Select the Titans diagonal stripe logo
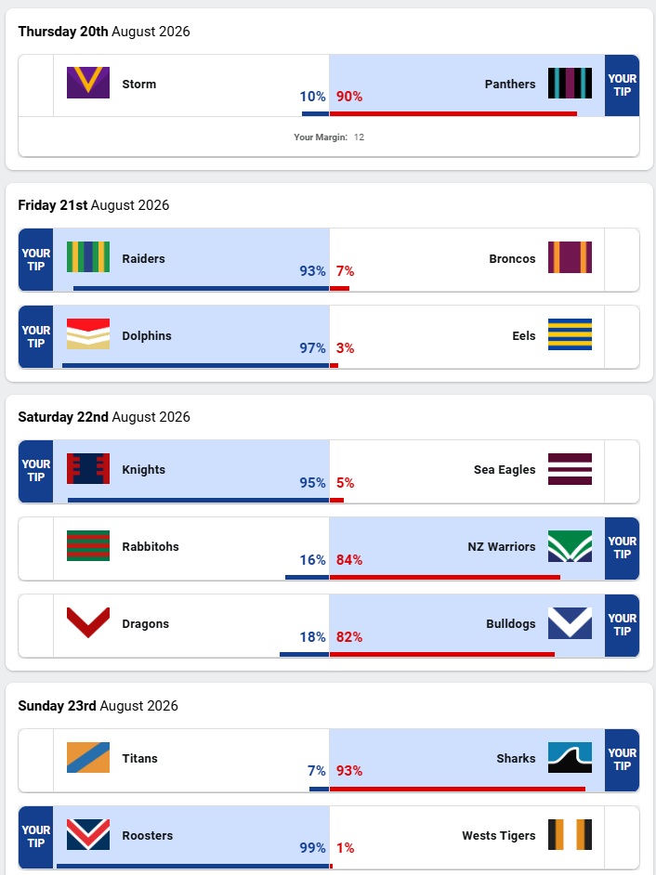Image resolution: width=656 pixels, height=875 pixels. (x=88, y=757)
